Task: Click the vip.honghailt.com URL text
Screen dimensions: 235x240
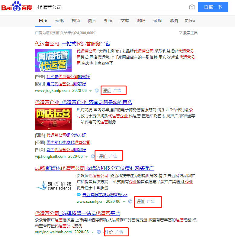Action: point(50,157)
